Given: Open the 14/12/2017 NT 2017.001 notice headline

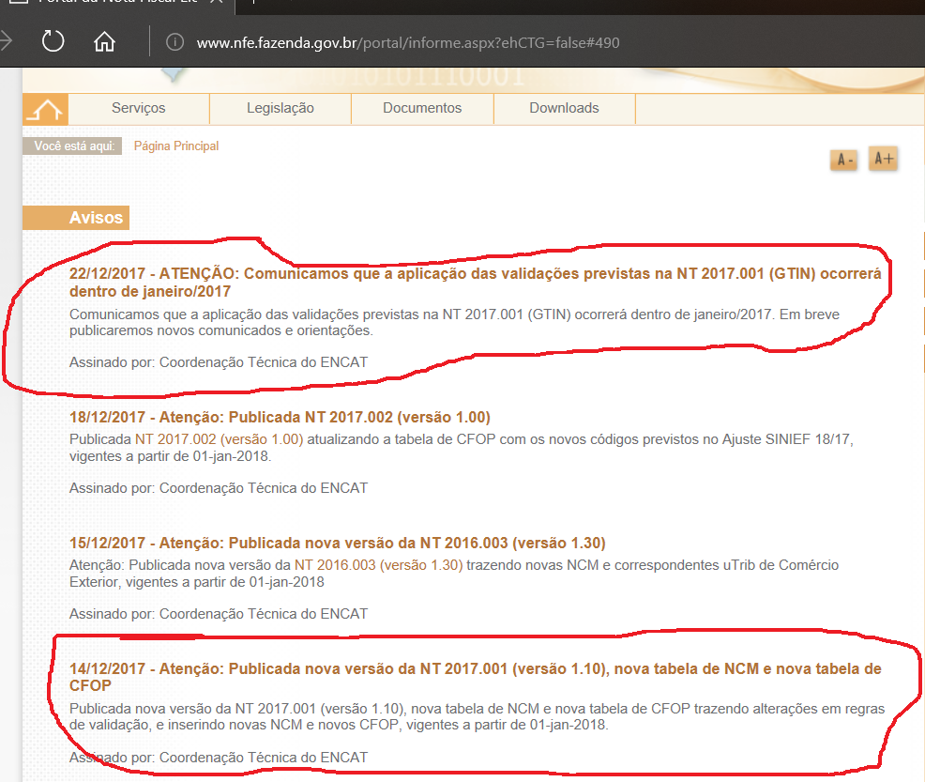Looking at the screenshot, I should [x=475, y=677].
